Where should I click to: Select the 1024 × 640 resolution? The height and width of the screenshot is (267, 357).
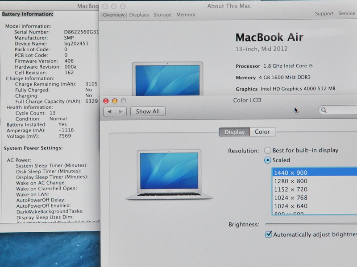315,206
